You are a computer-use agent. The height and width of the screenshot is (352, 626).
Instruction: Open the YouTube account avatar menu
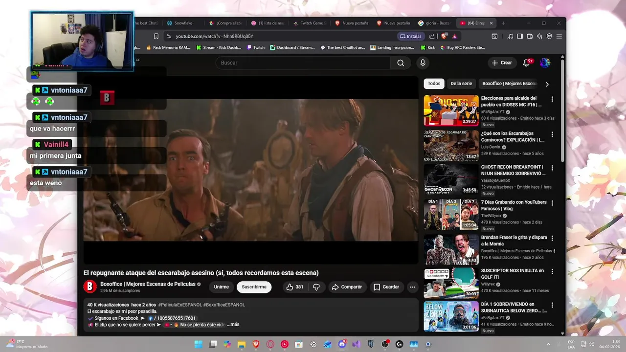545,63
